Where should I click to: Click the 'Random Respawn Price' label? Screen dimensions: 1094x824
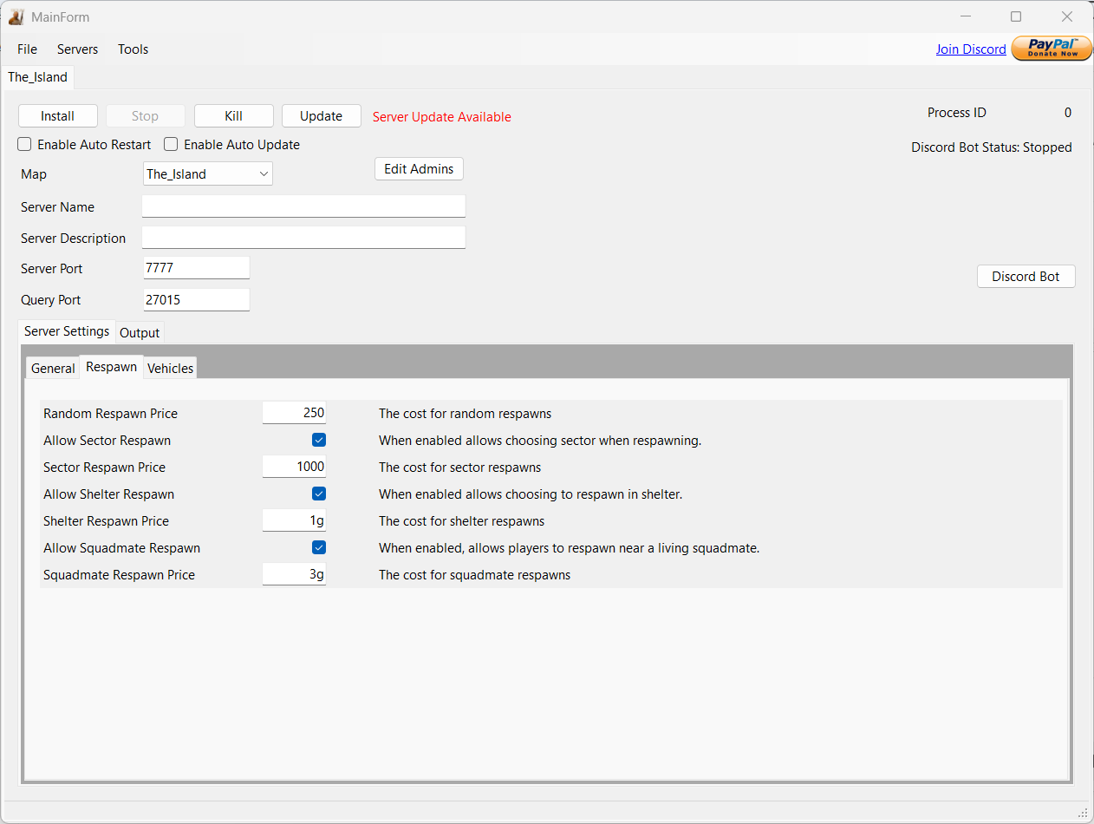click(x=110, y=414)
